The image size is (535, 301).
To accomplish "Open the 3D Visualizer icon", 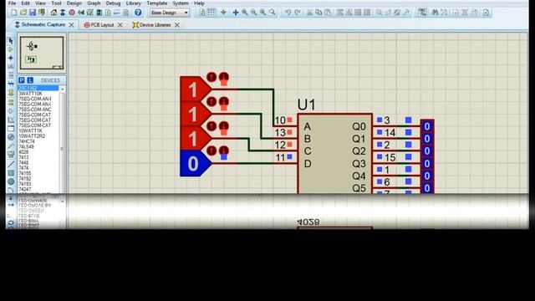I will click(x=81, y=13).
